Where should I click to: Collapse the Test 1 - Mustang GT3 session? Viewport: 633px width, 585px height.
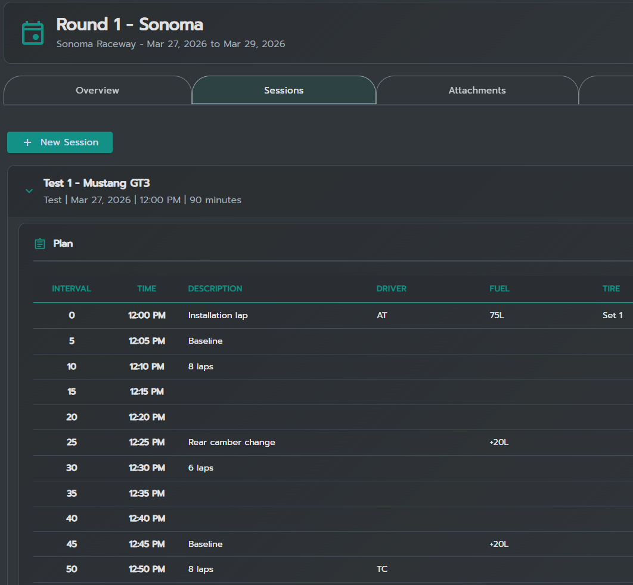click(x=29, y=191)
